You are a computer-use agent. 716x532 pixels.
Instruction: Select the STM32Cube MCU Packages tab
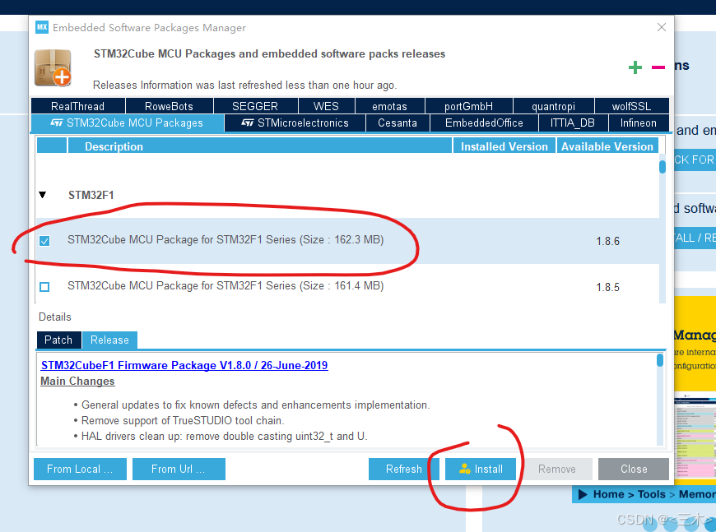pyautogui.click(x=128, y=123)
